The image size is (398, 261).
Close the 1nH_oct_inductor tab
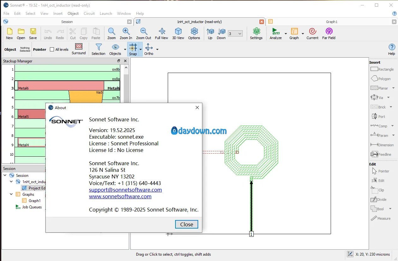261,22
